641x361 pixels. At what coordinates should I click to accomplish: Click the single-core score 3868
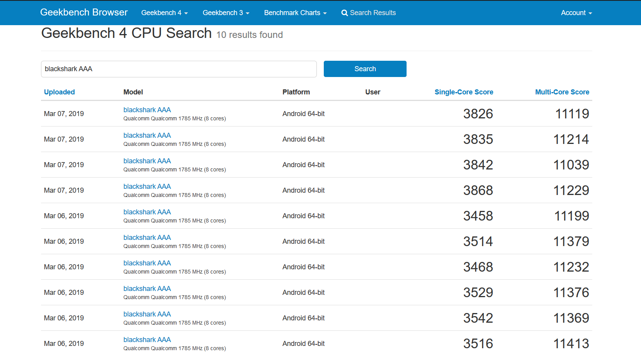[478, 190]
